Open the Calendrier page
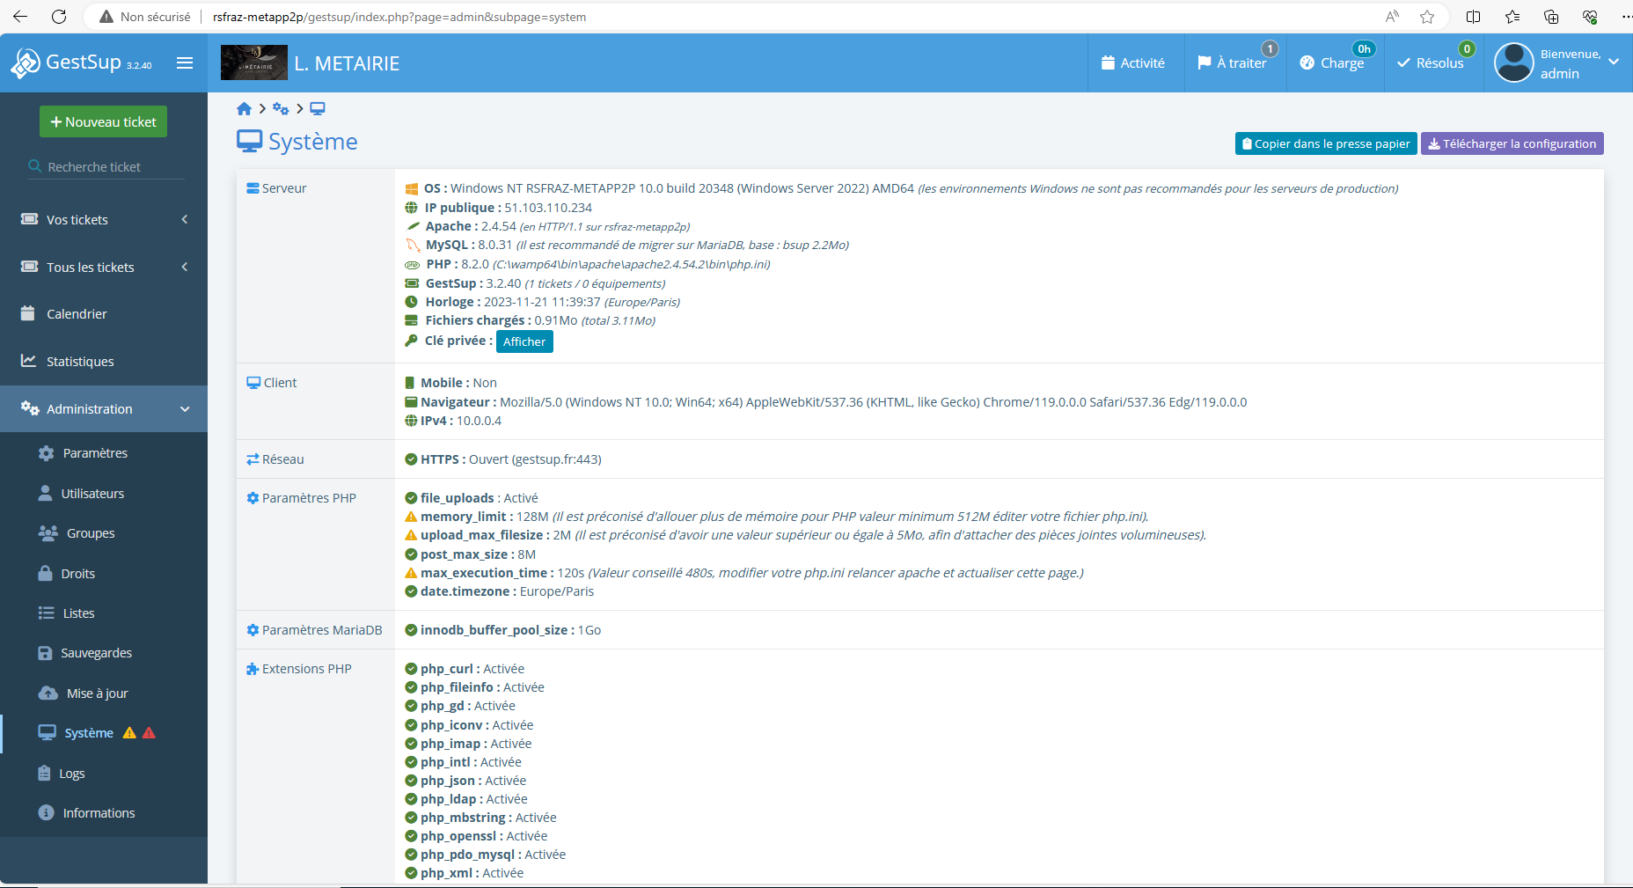1633x888 pixels. click(77, 314)
